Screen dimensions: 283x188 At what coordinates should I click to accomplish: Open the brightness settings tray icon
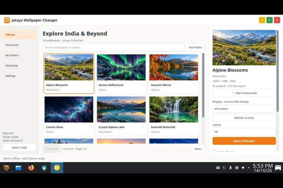(237, 168)
